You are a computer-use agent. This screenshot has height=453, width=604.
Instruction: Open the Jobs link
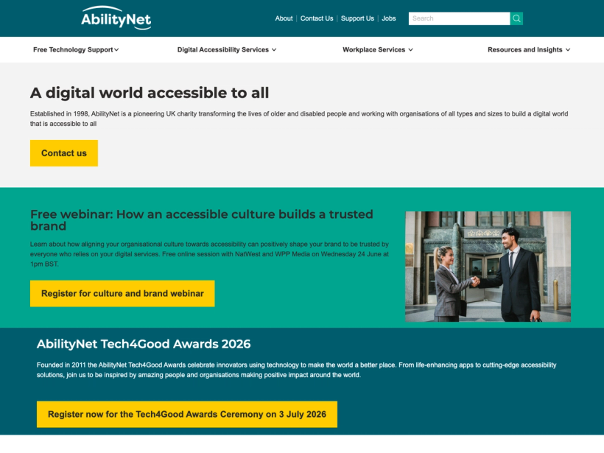(389, 18)
